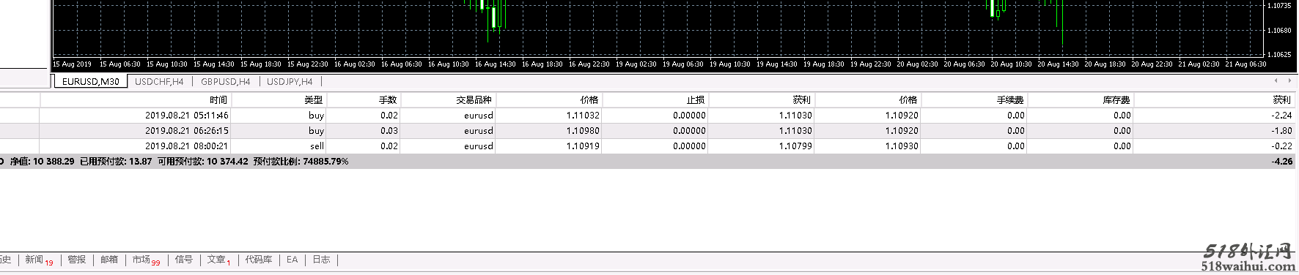The width and height of the screenshot is (1299, 275).
Task: Open the 市场 terminal tab
Action: pos(146,260)
